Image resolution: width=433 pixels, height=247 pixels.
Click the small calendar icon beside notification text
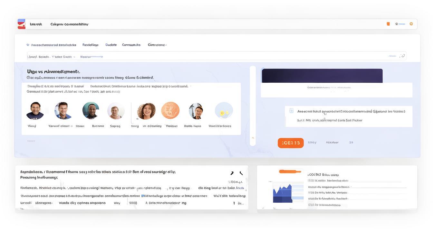coord(291,111)
